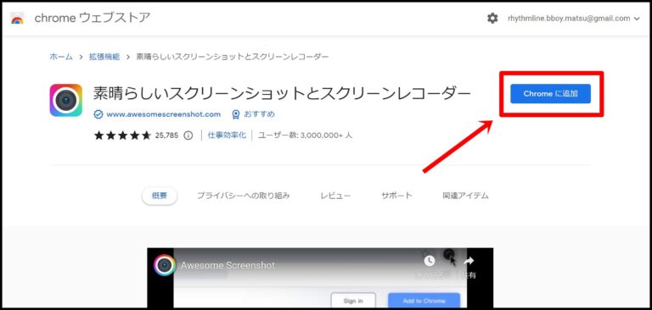Viewport: 652px width, 310px height.
Task: Select the 概要 tab
Action: pos(160,196)
